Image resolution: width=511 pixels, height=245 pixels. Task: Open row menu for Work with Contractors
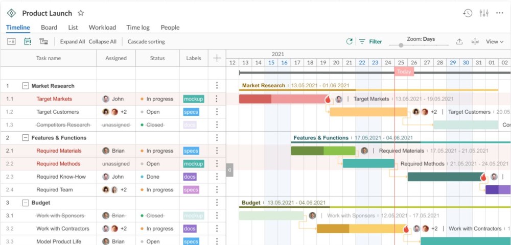tap(217, 229)
